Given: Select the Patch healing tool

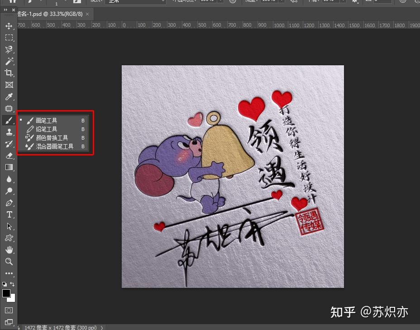Looking at the screenshot, I should [9, 108].
